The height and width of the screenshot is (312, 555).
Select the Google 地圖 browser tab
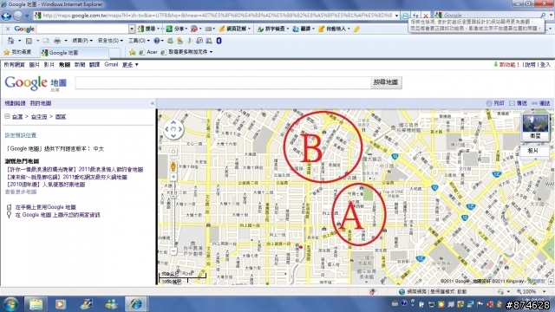pos(74,52)
